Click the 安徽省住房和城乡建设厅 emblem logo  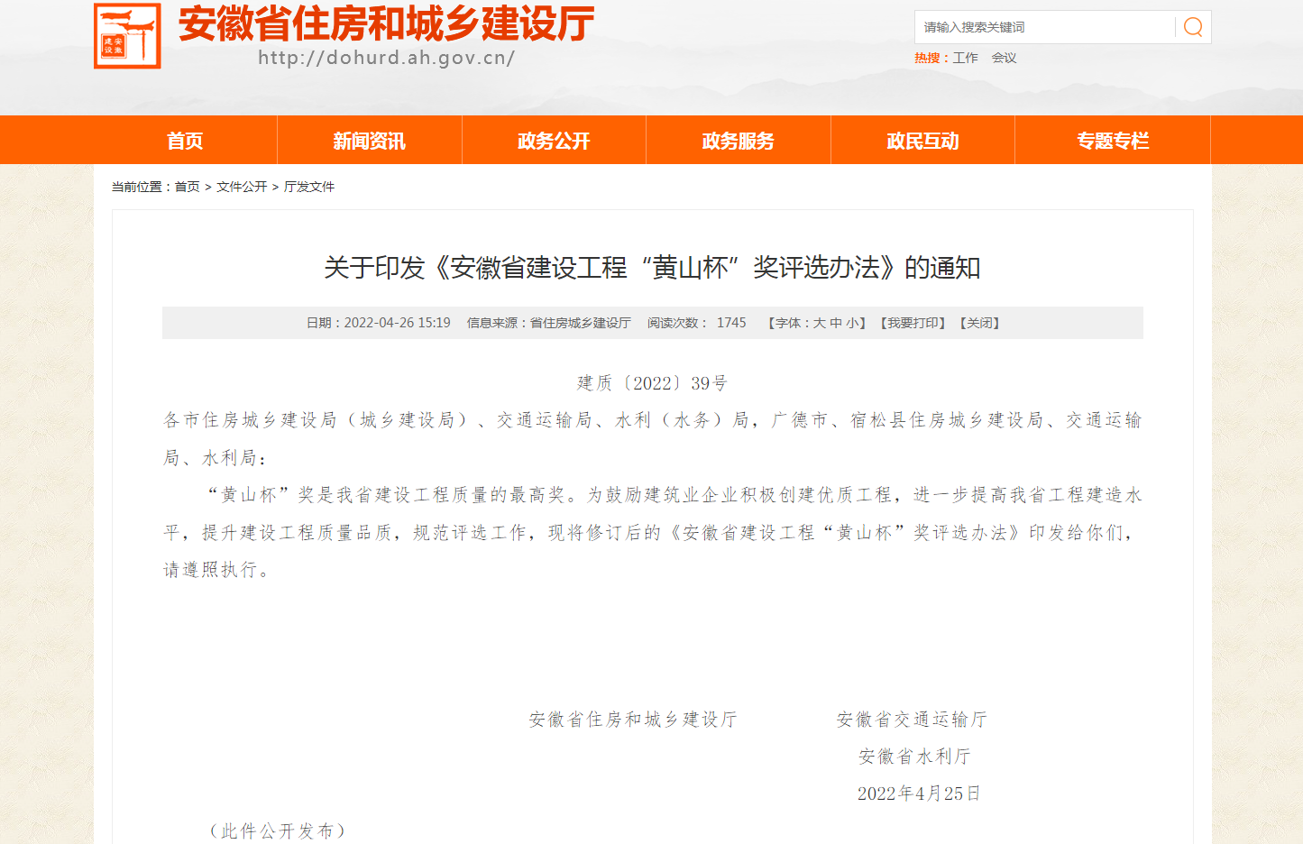point(127,36)
